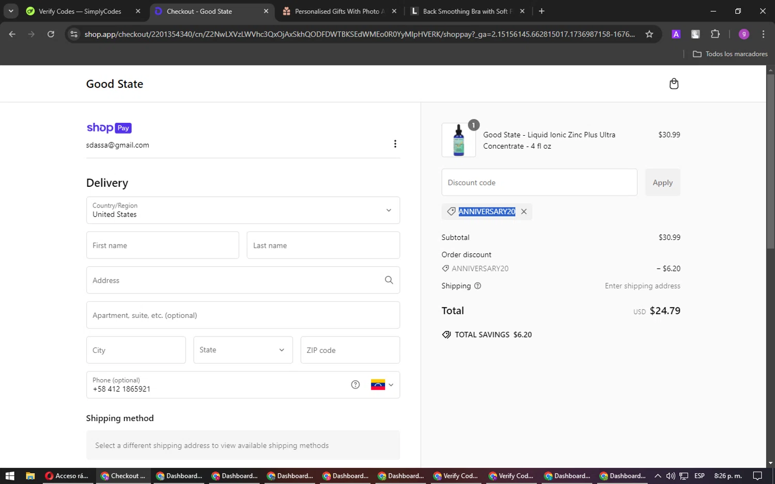View site information icon in address bar
The width and height of the screenshot is (775, 484).
pyautogui.click(x=74, y=34)
